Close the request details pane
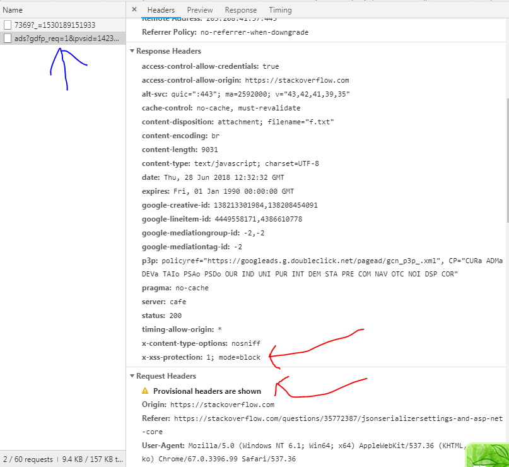 (134, 10)
